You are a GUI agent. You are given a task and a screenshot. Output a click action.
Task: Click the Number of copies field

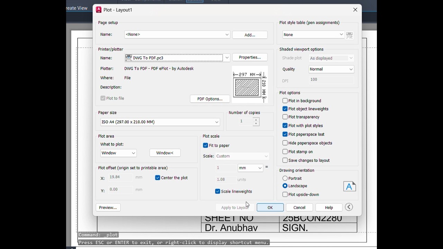click(x=246, y=121)
